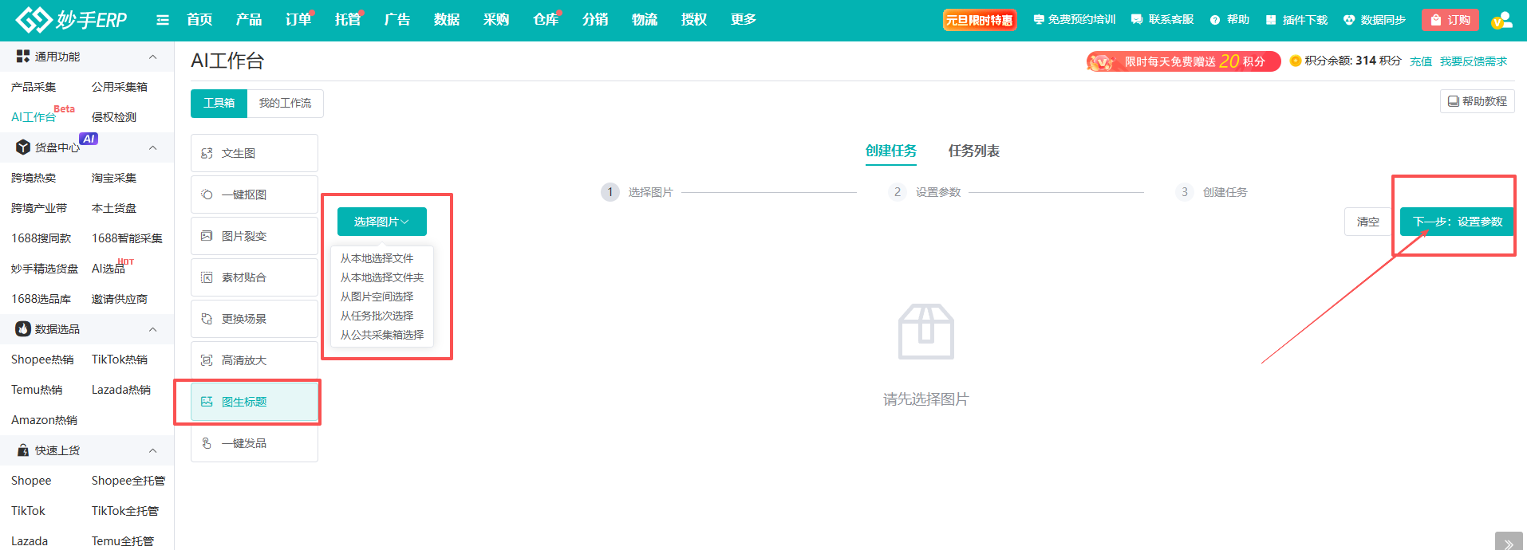
Task: Open 物流 menu in navigation
Action: click(645, 20)
